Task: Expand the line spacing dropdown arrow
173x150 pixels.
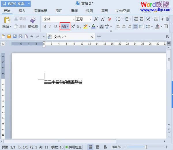Action: (152, 26)
